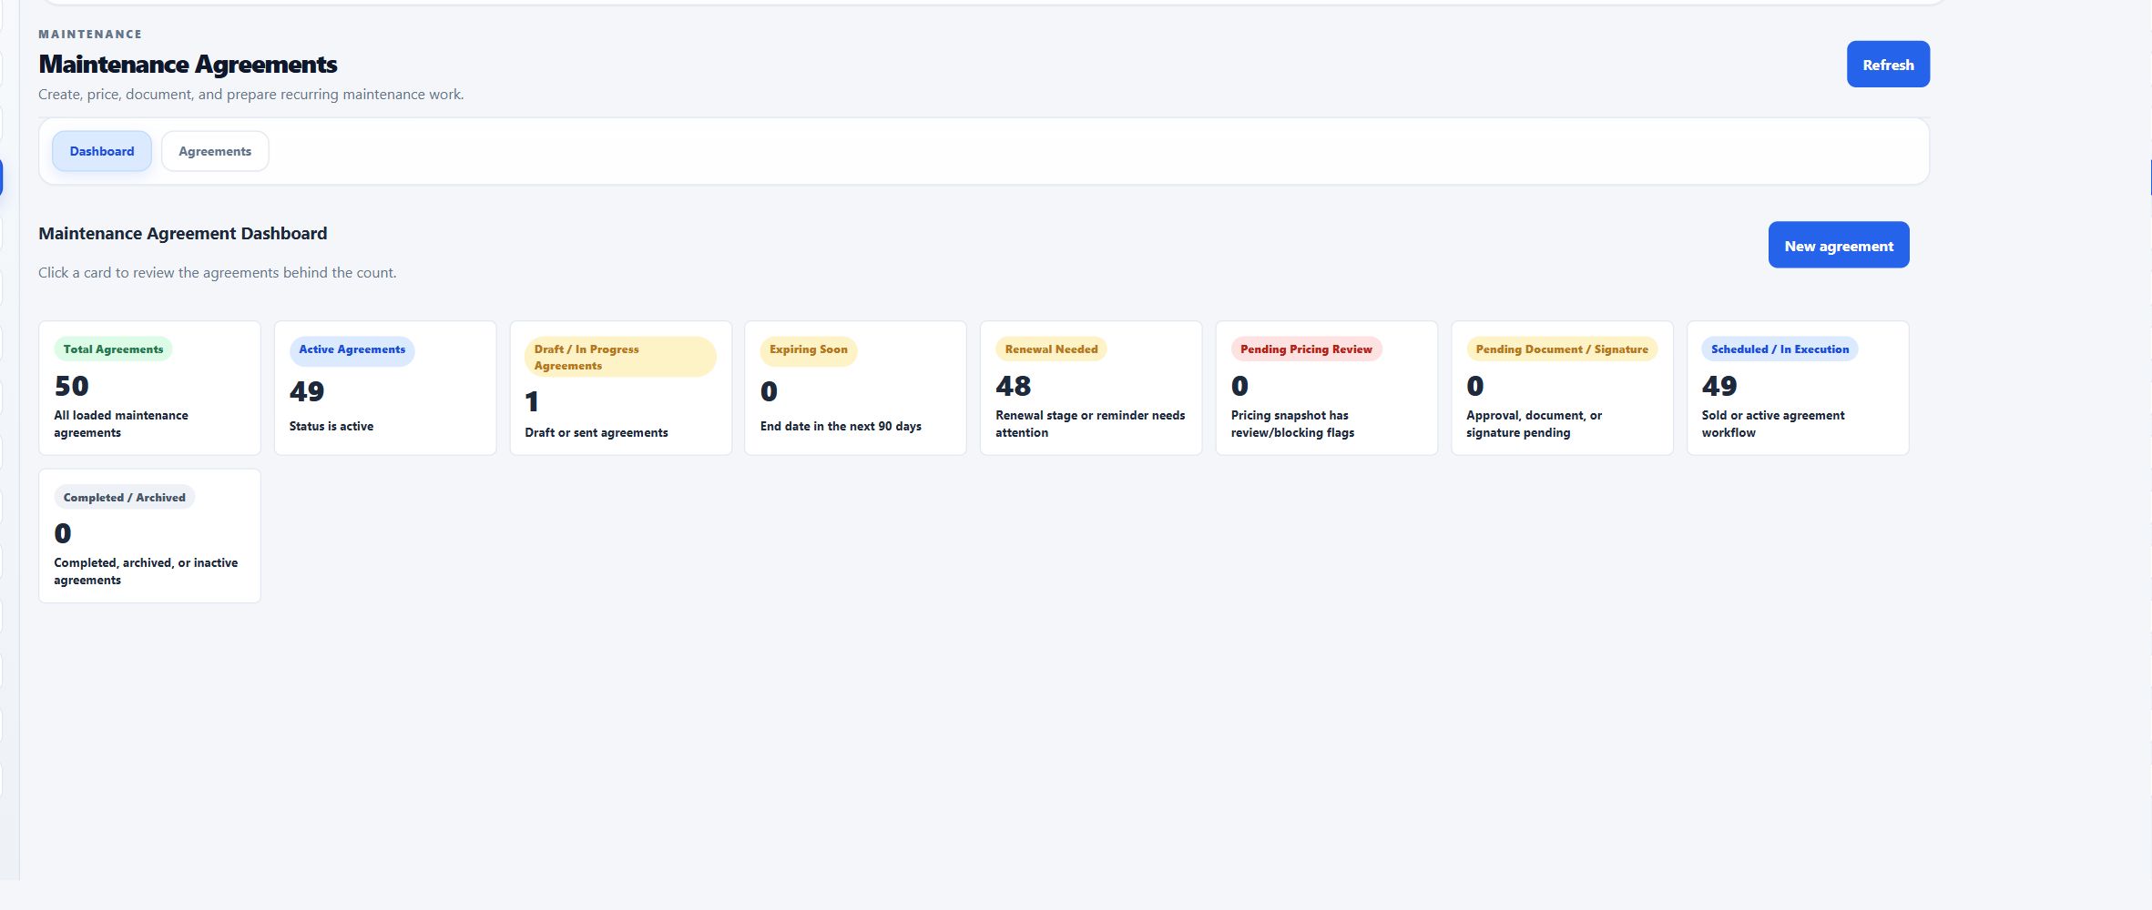Screen dimensions: 2152x910
Task: Open the Completed / Archived card
Action: click(x=149, y=536)
